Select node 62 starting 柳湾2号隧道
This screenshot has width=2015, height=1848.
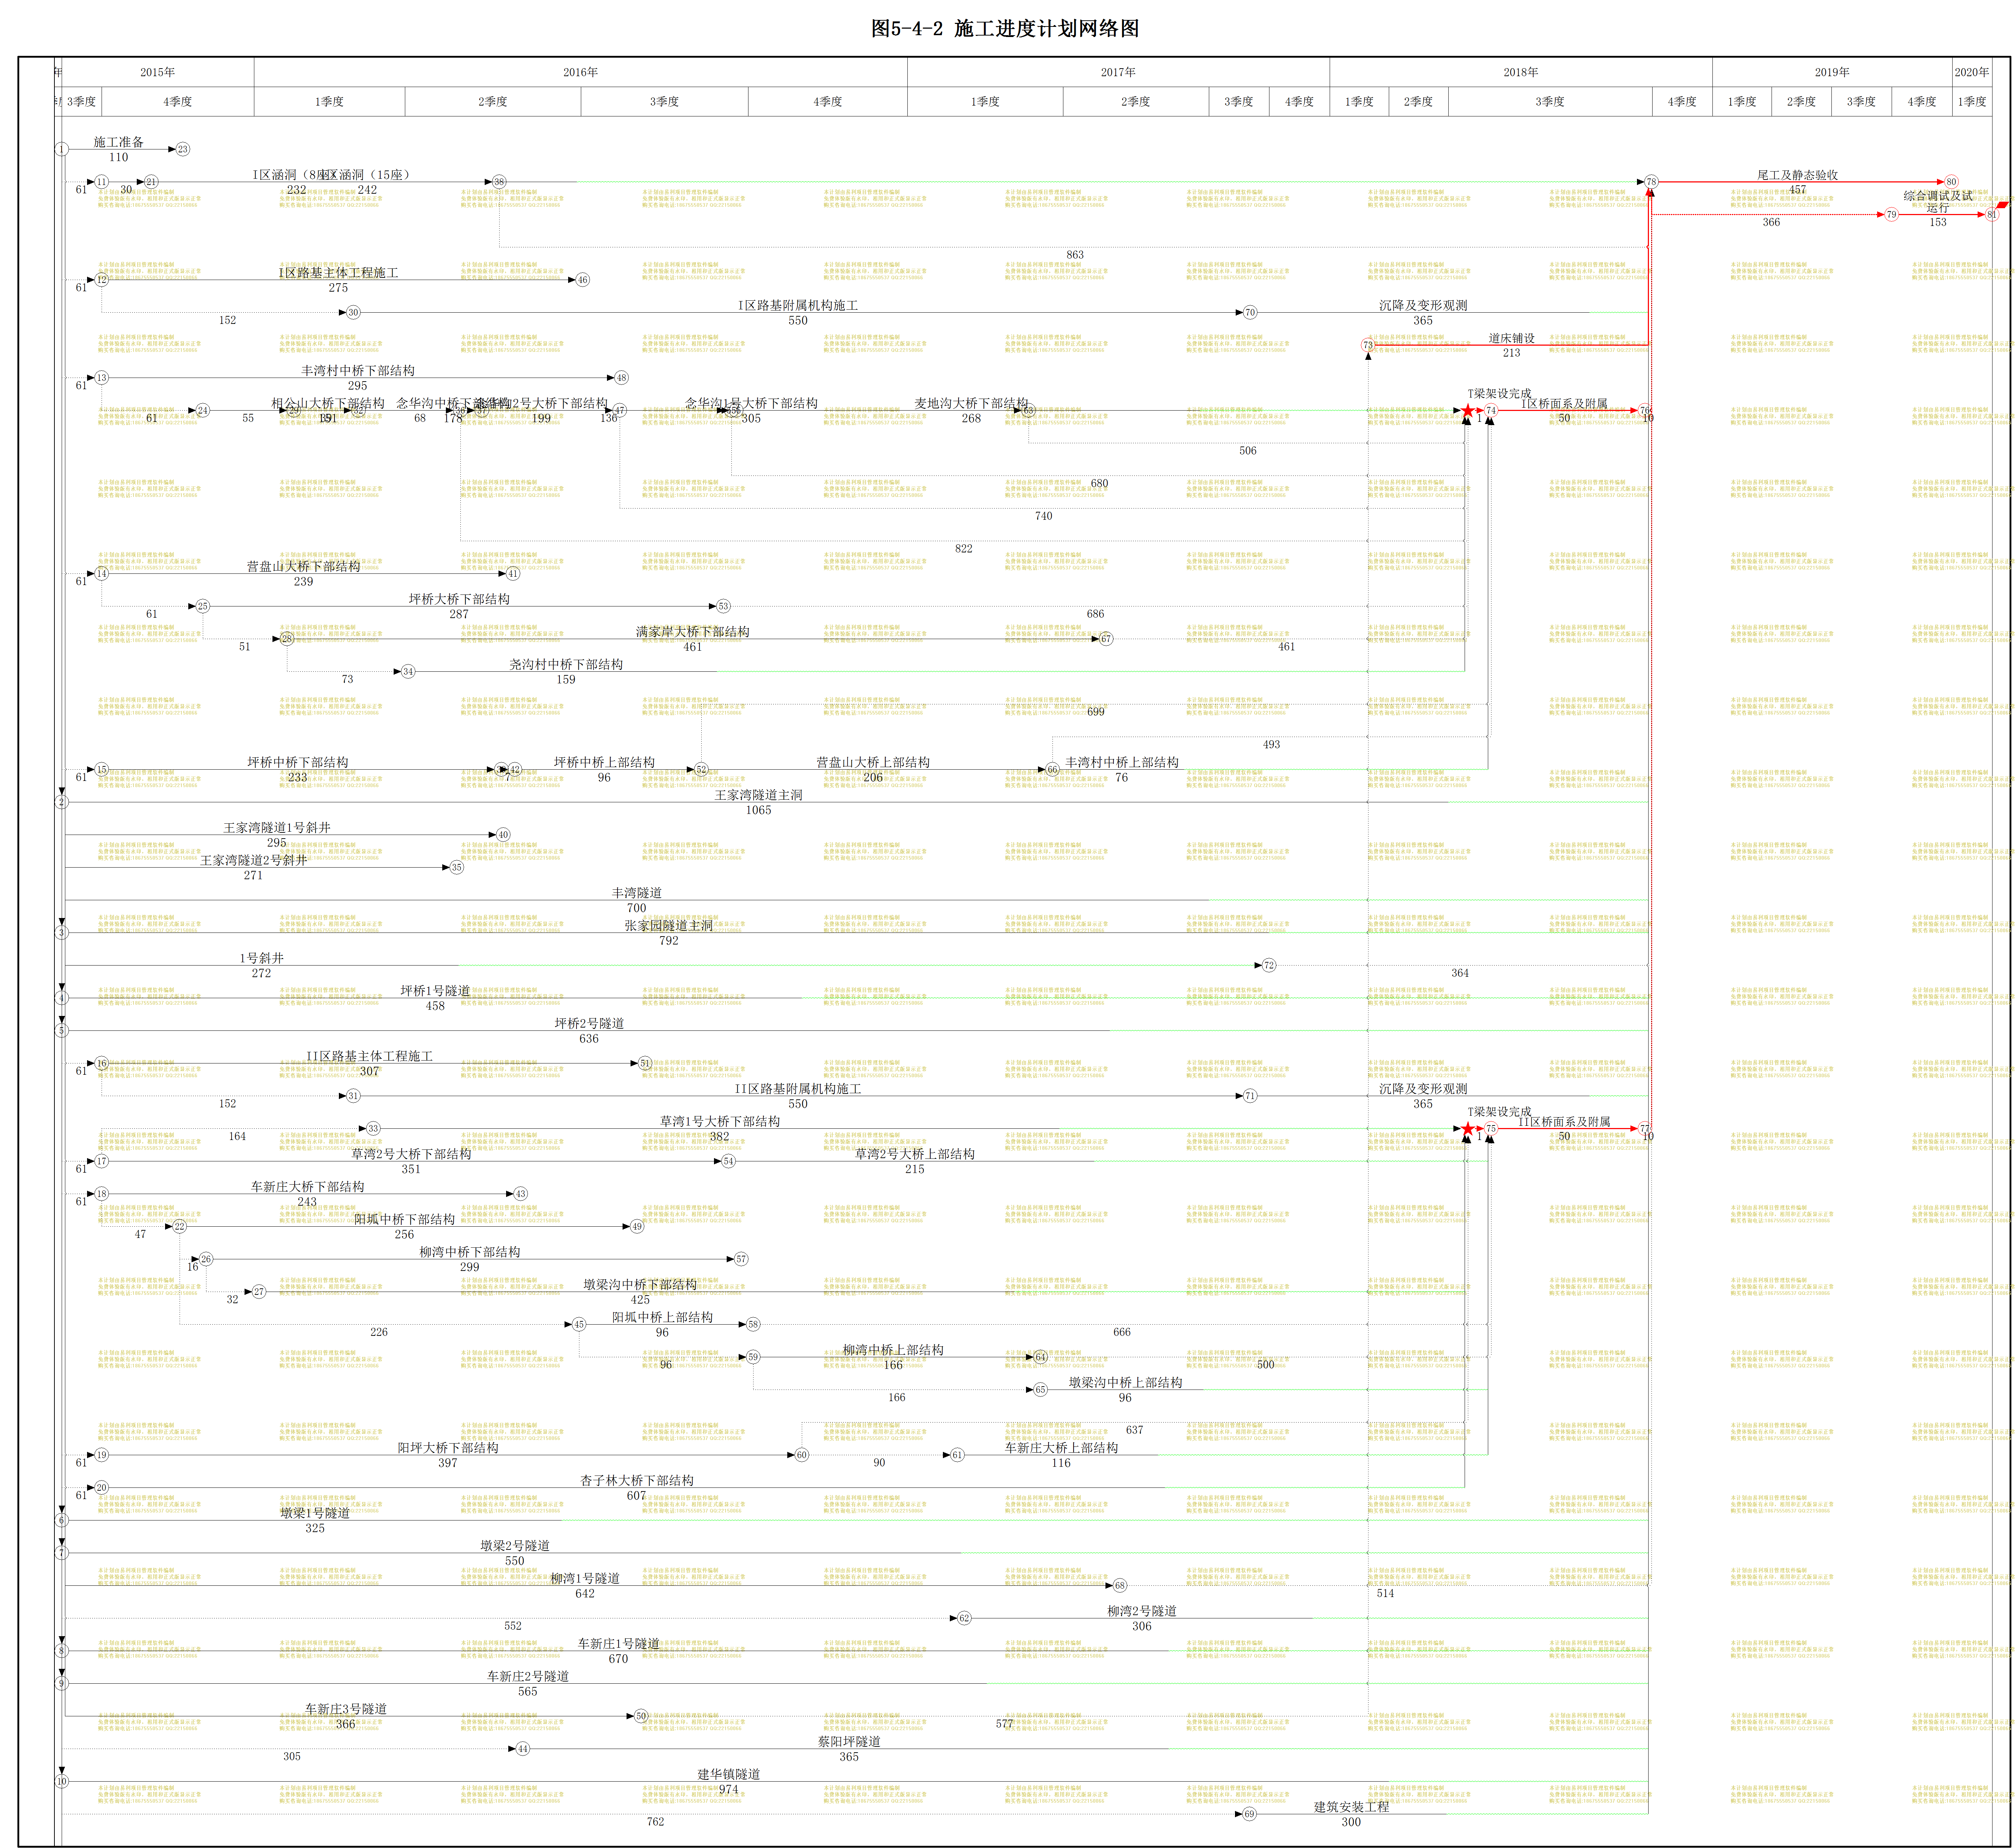pyautogui.click(x=964, y=1618)
